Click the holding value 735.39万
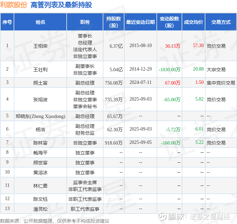The height and width of the screenshot is (224, 237). [x=114, y=100]
